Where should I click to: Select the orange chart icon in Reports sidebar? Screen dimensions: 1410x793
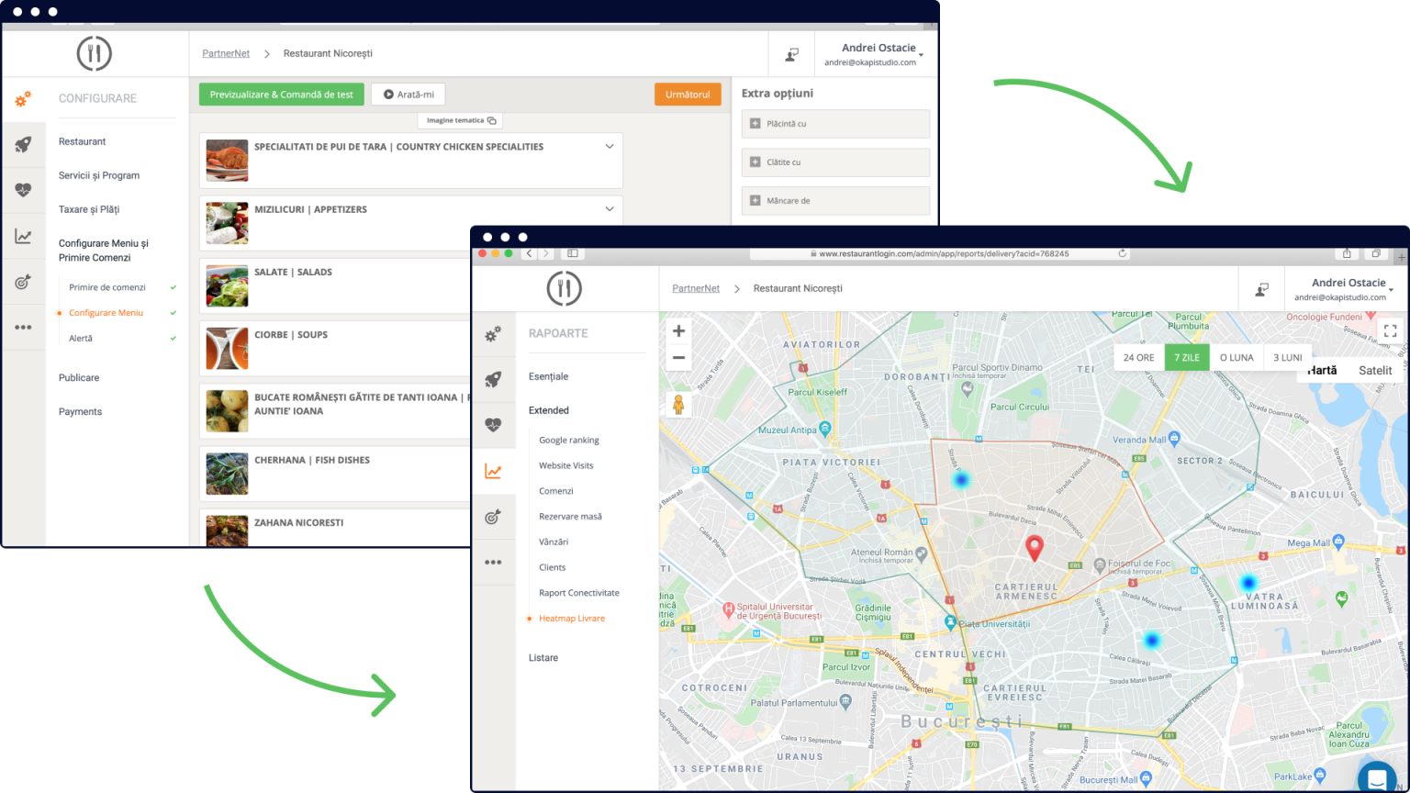click(493, 472)
